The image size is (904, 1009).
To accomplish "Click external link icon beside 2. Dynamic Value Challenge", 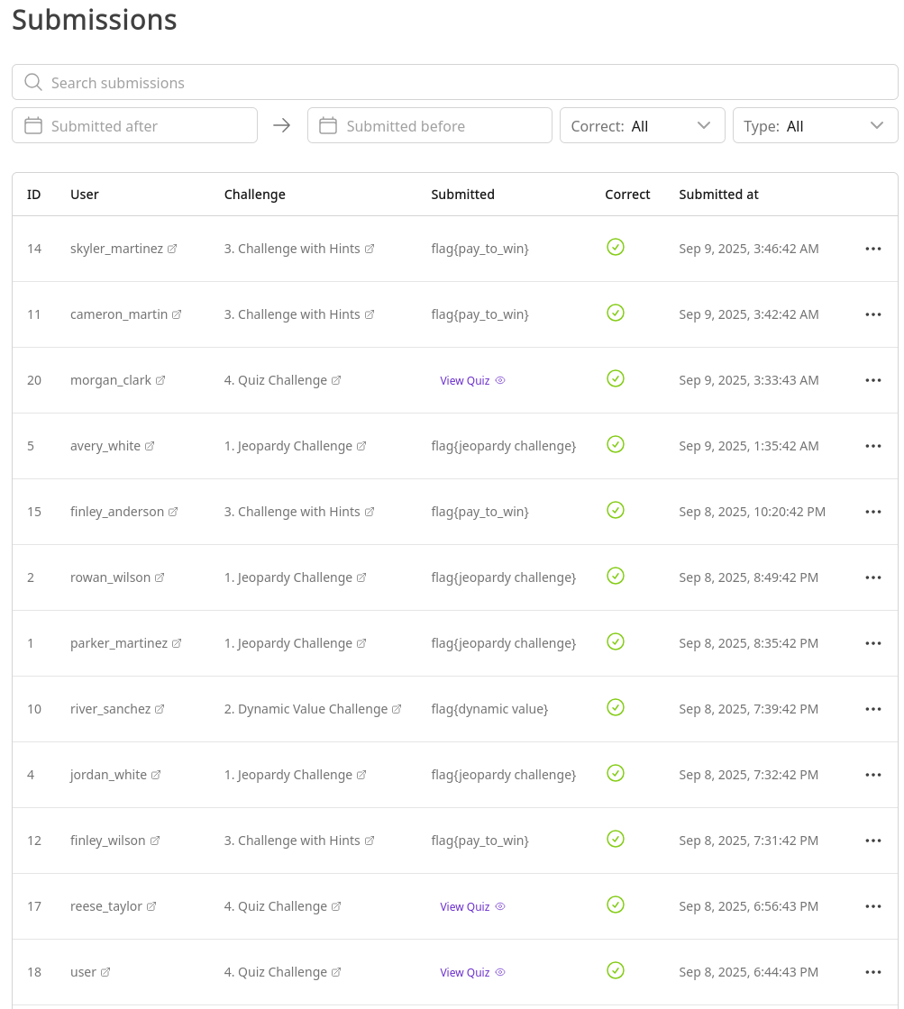I will (397, 710).
